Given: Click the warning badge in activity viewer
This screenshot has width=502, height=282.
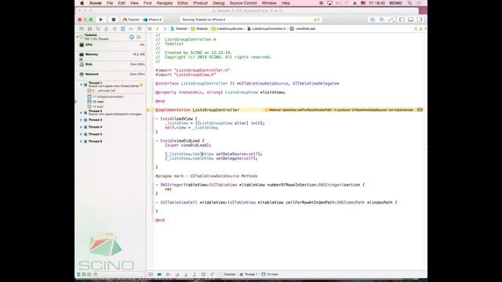Looking at the screenshot, I should point(316,20).
